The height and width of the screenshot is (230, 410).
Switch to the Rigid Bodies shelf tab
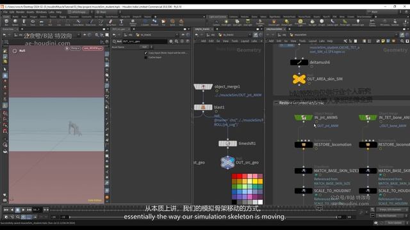(x=275, y=17)
